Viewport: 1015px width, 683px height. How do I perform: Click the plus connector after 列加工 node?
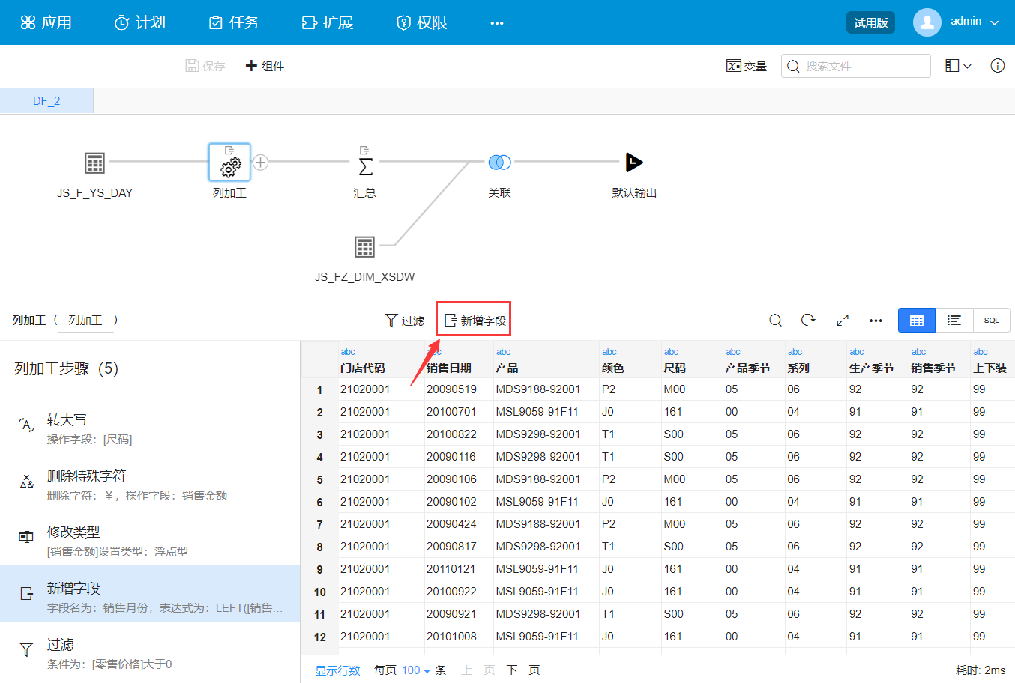coord(260,162)
